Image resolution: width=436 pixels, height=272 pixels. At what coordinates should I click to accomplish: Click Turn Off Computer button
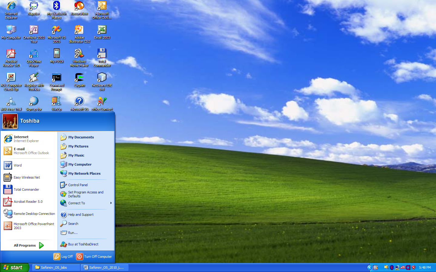[x=94, y=257]
